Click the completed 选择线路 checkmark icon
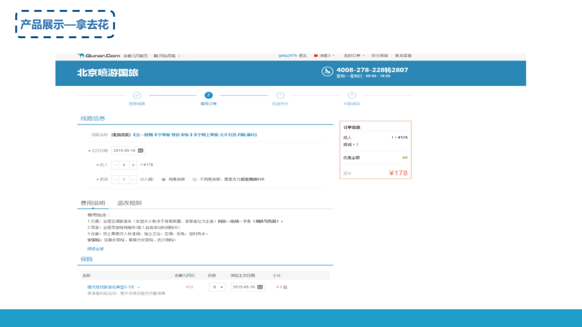The width and height of the screenshot is (582, 327). pyautogui.click(x=136, y=94)
